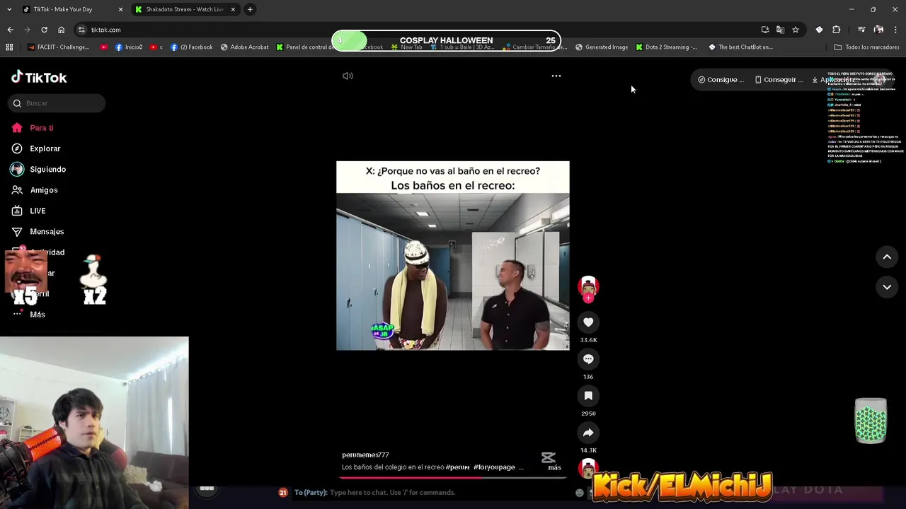Go back with the browser back arrow
Image resolution: width=906 pixels, height=509 pixels.
point(10,30)
